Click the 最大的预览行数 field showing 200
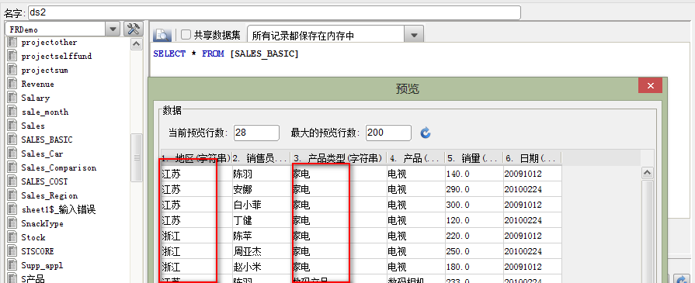Screen dimensions: 695x283 pyautogui.click(x=389, y=133)
